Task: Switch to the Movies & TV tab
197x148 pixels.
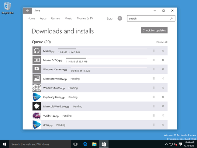Action: pyautogui.click(x=85, y=18)
